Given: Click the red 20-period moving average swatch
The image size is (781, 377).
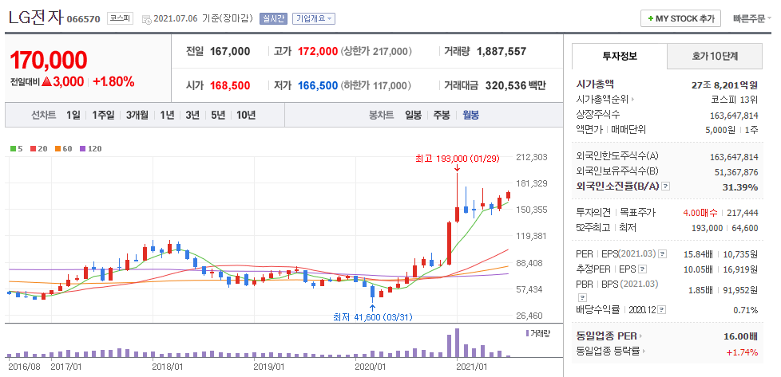Looking at the screenshot, I should (x=33, y=148).
